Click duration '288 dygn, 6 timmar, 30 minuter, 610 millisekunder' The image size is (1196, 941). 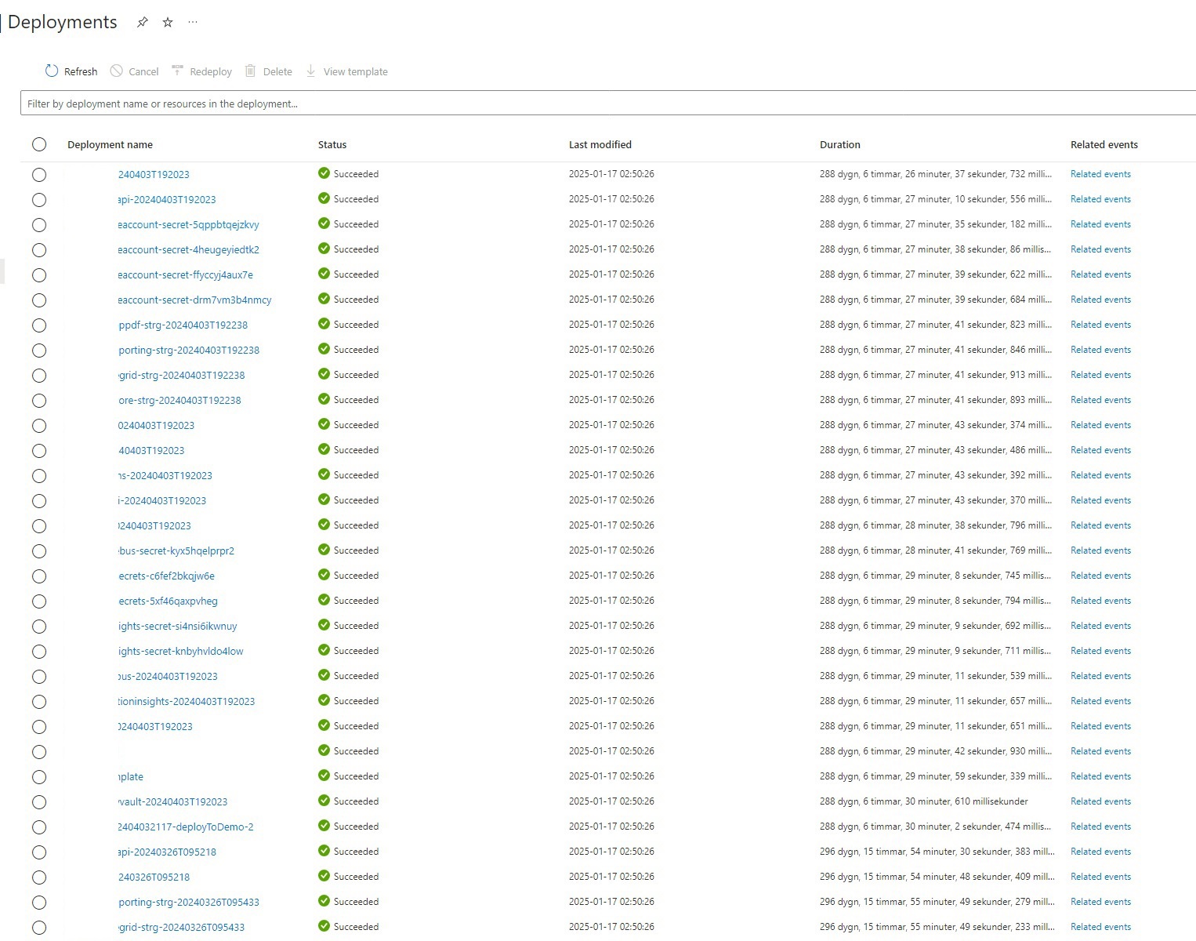(x=924, y=801)
